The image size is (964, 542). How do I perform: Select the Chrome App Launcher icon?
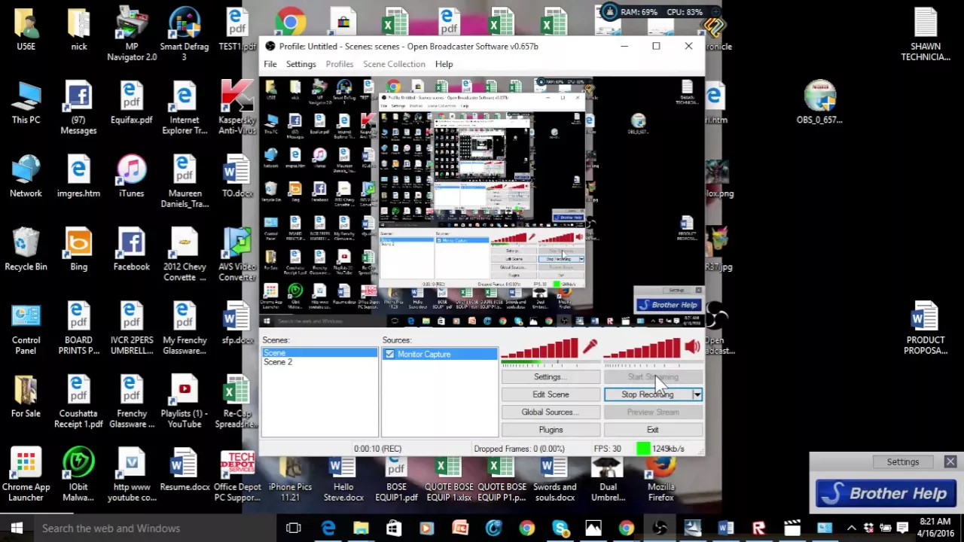tap(26, 476)
